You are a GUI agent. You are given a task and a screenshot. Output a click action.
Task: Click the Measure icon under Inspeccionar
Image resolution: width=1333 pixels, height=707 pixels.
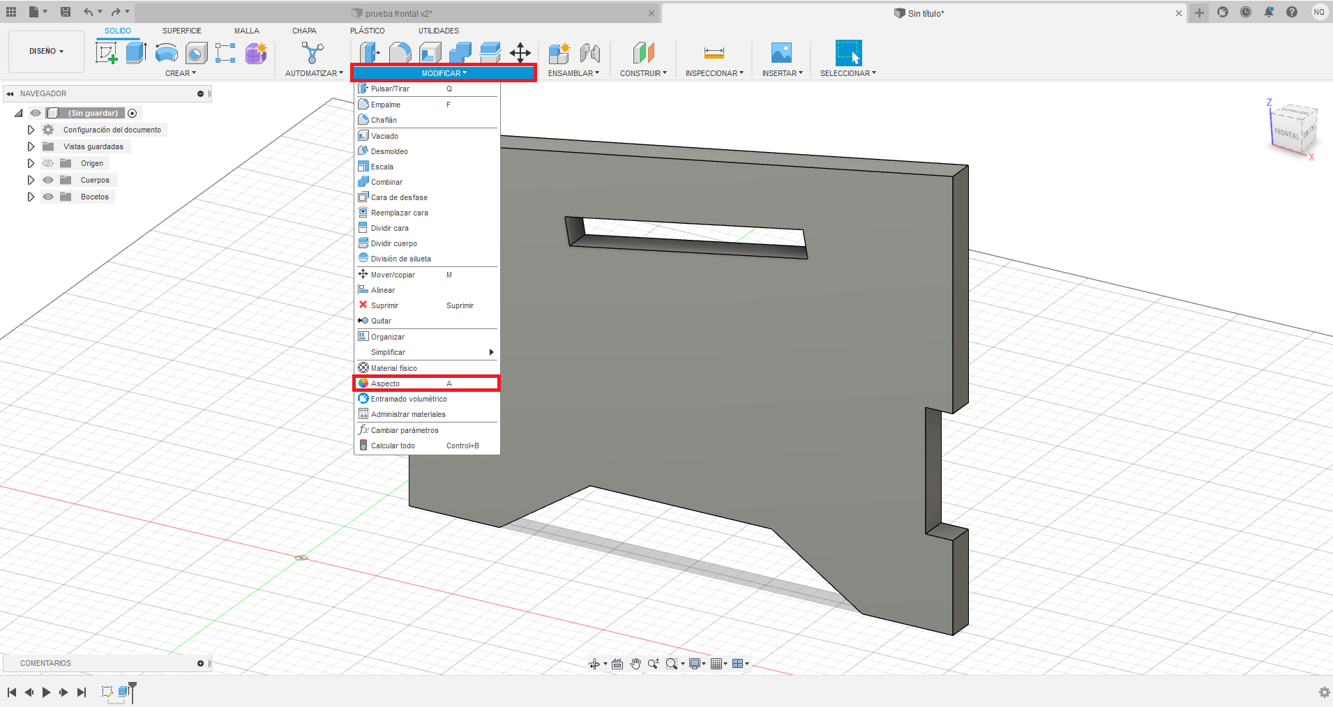714,53
